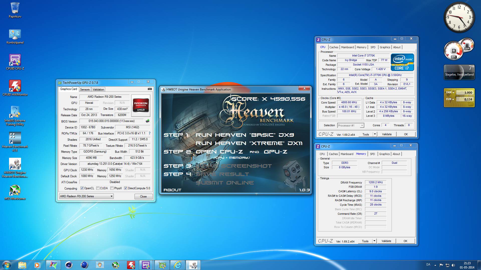This screenshot has height=270, width=481.
Task: Click RUN HEAVEN "XTREME" DX11 in HWBOT
Action: pos(249,143)
